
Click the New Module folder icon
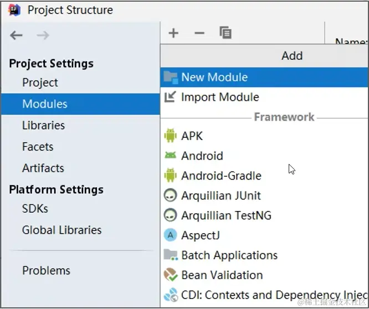coord(171,77)
